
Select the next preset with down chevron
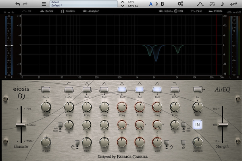tap(122, 6)
